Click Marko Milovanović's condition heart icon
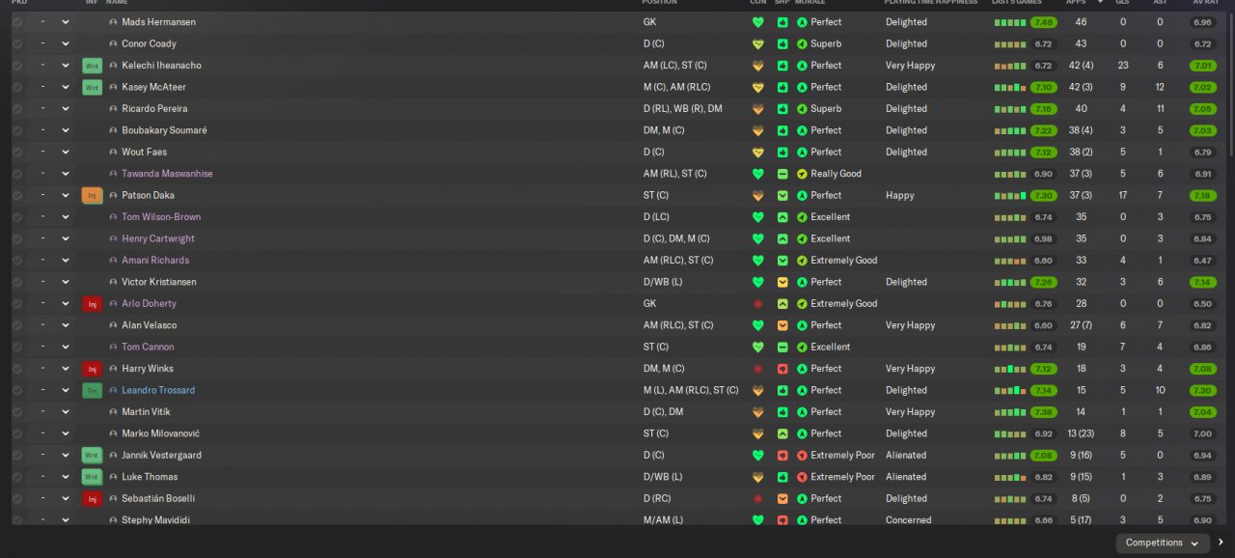 (x=757, y=433)
